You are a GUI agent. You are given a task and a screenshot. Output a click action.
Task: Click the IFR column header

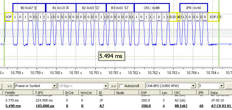click(x=203, y=93)
